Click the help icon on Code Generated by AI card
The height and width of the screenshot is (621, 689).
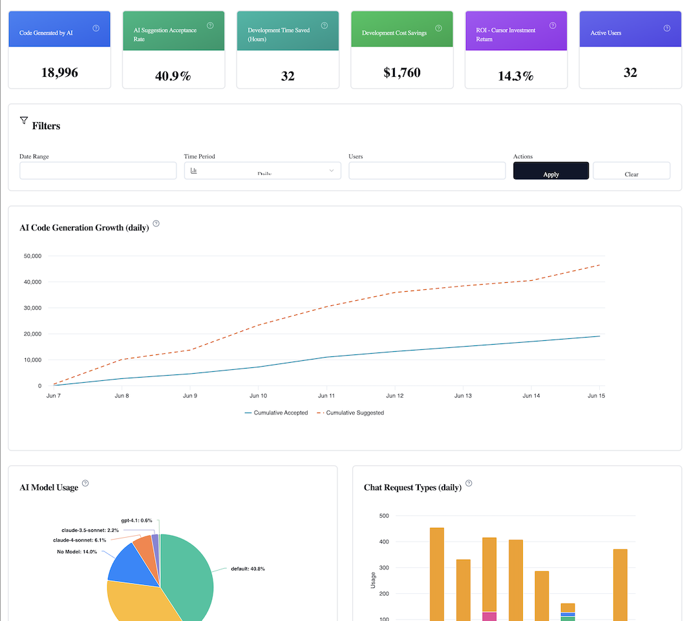[x=96, y=27]
